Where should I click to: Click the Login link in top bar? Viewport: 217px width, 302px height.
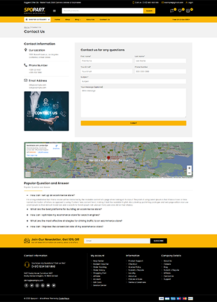[x=189, y=2]
